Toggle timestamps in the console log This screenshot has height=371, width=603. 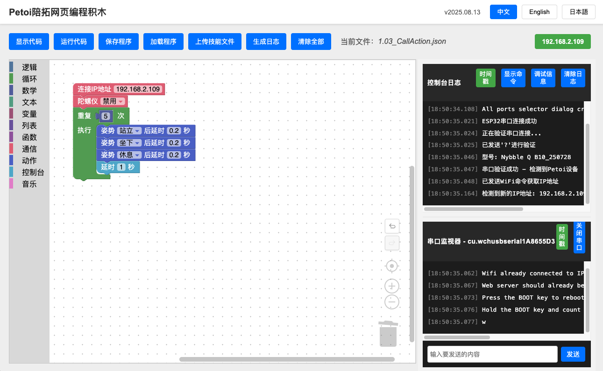pos(485,77)
